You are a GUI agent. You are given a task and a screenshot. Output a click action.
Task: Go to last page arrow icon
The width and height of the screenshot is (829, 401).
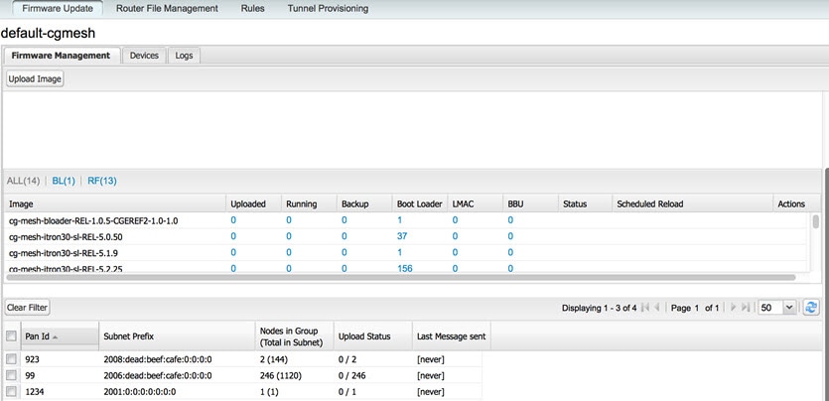pos(746,308)
